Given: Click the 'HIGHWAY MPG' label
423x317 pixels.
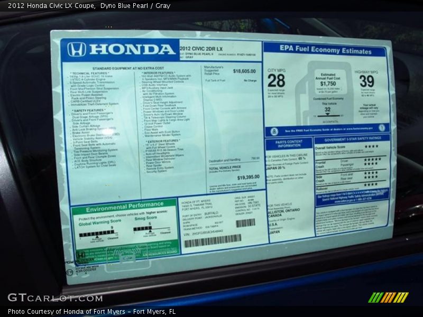Looking at the screenshot, I should point(366,72).
